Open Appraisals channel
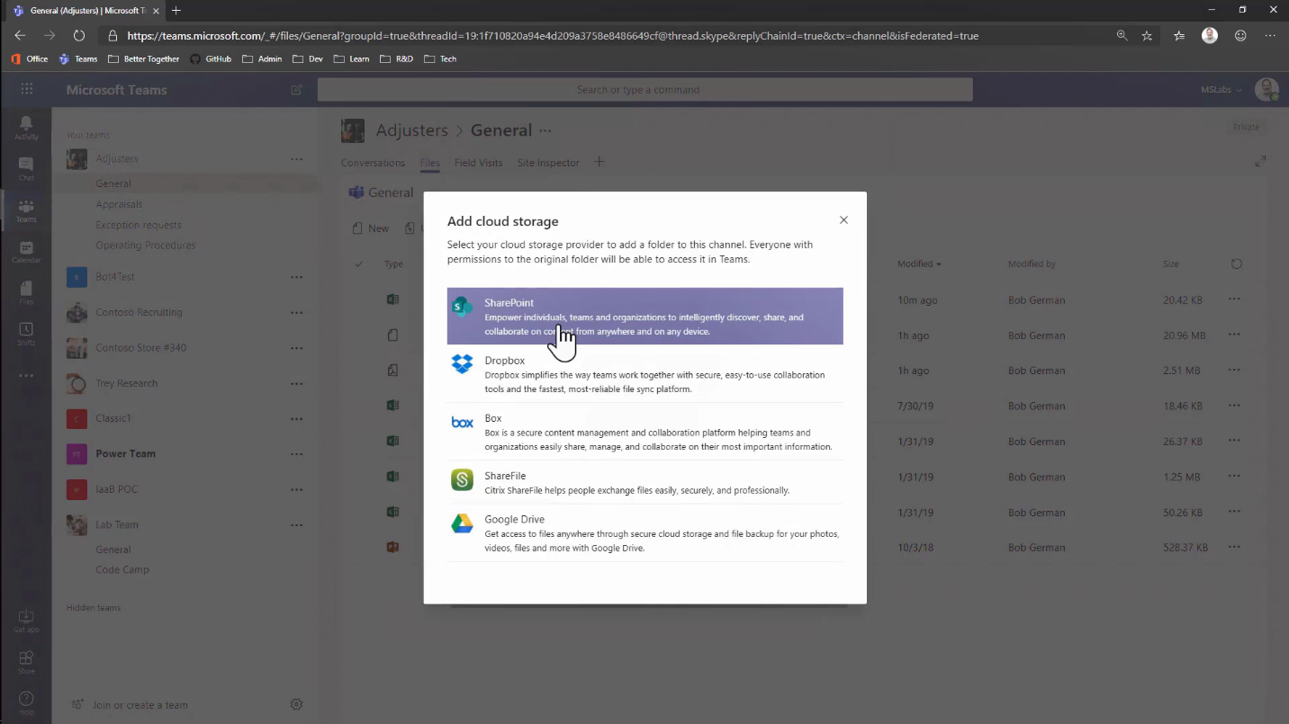The width and height of the screenshot is (1289, 724). [119, 204]
